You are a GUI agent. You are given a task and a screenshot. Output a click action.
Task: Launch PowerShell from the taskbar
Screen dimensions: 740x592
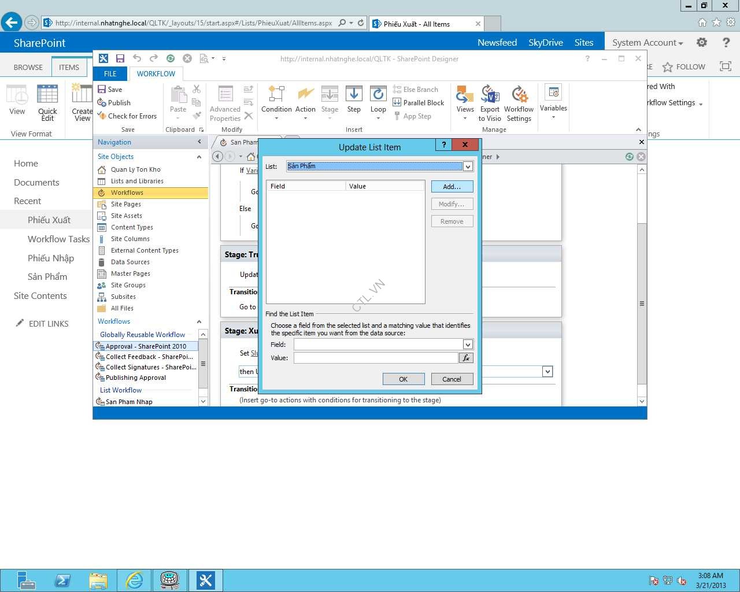62,580
